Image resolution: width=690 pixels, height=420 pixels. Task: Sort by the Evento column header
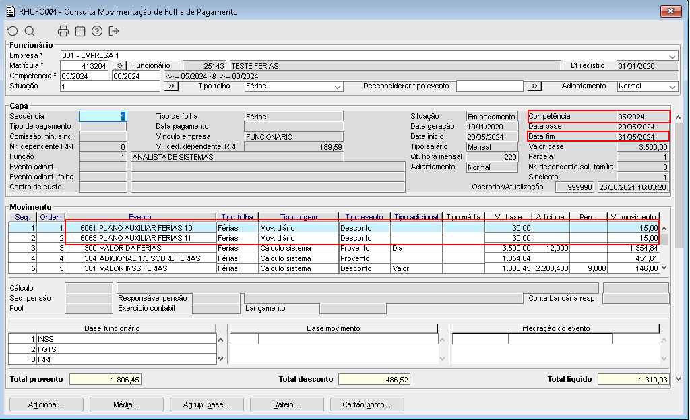point(140,217)
